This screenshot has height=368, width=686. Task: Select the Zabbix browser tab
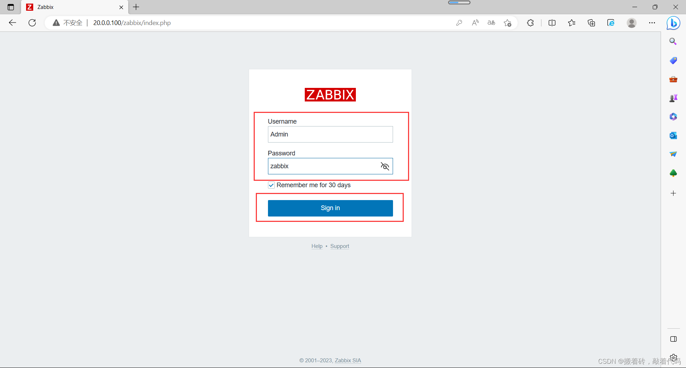[x=74, y=7]
